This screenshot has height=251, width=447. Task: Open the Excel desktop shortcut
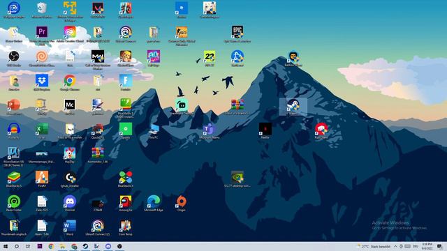point(42,129)
